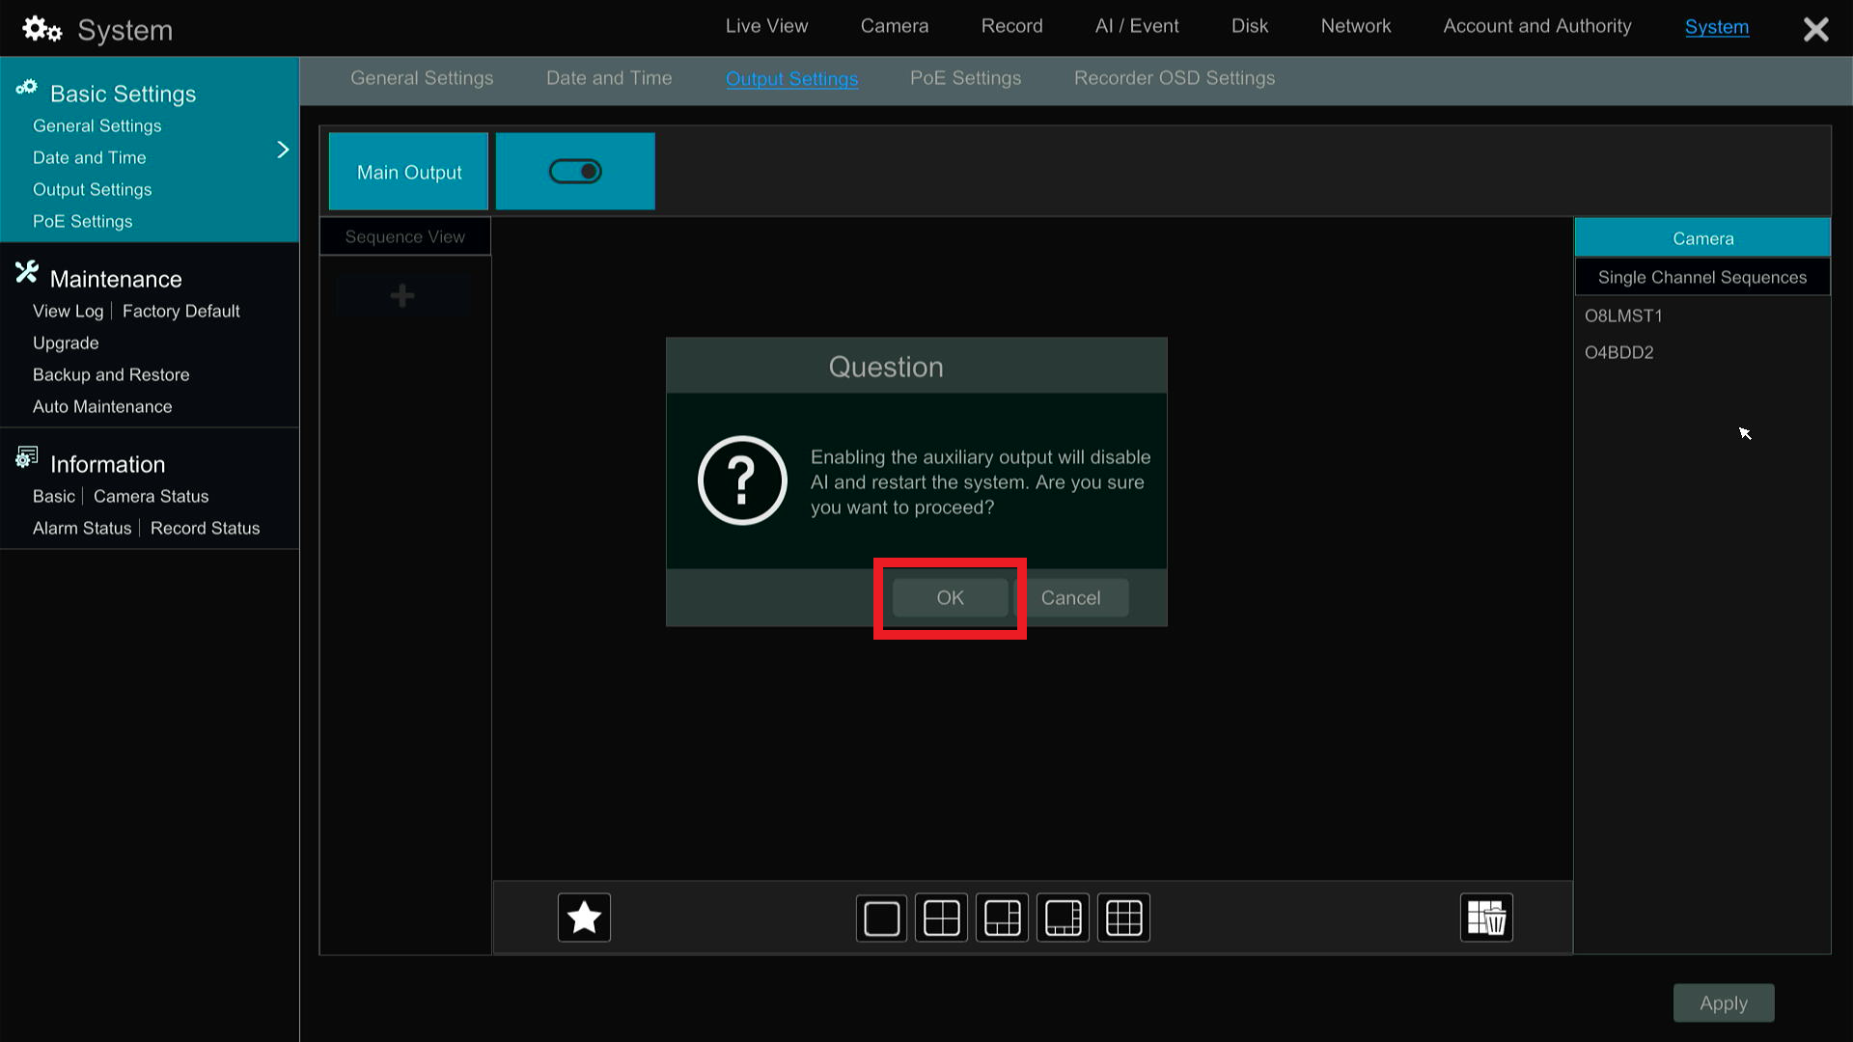The width and height of the screenshot is (1853, 1042).
Task: Expand the Date and Time submenu chevron
Action: point(283,150)
